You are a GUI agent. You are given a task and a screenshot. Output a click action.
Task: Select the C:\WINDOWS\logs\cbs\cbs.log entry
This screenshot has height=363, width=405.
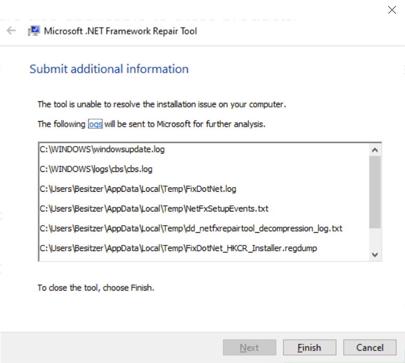click(x=96, y=169)
